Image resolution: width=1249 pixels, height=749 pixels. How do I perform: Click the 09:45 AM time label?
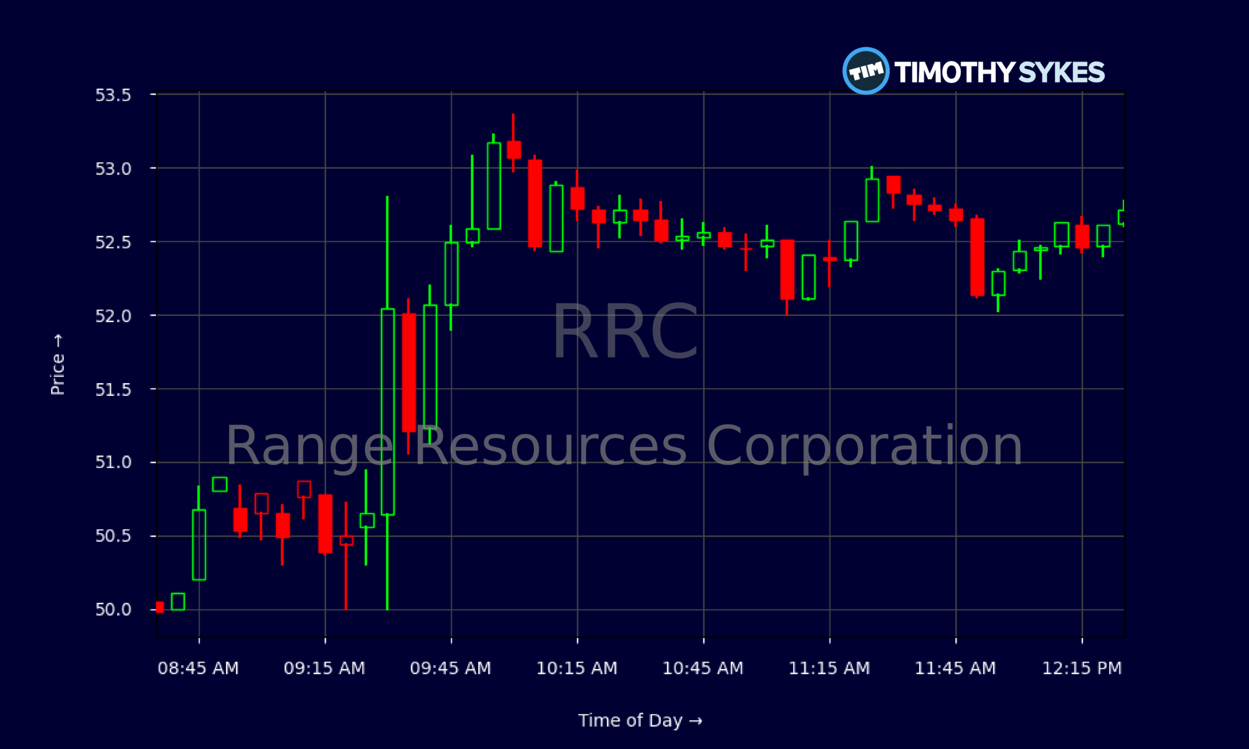click(451, 668)
